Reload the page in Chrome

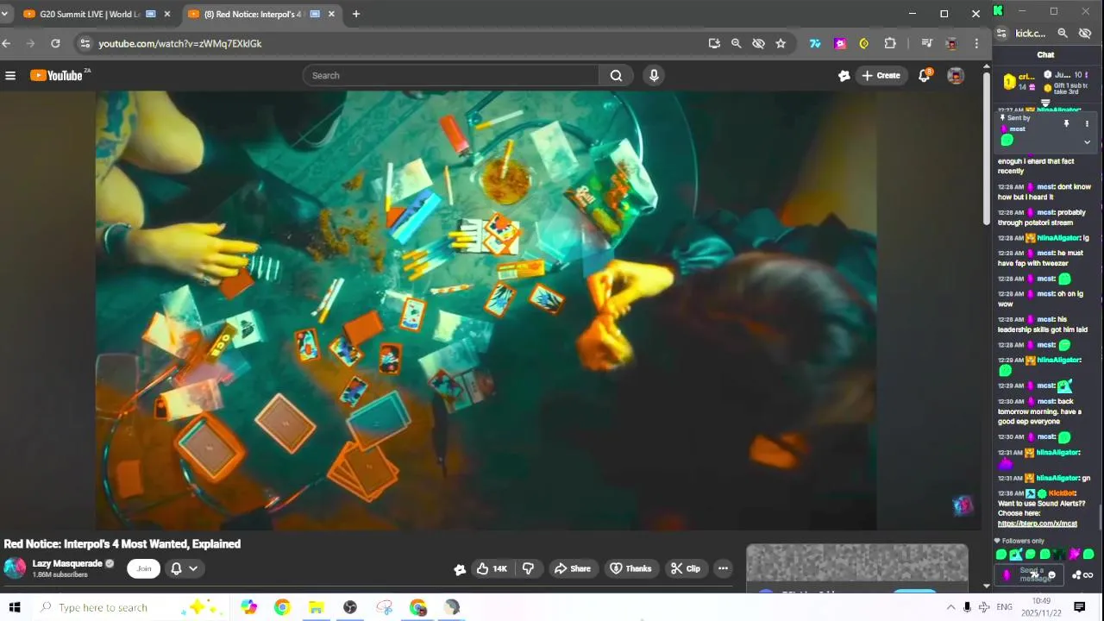(55, 43)
